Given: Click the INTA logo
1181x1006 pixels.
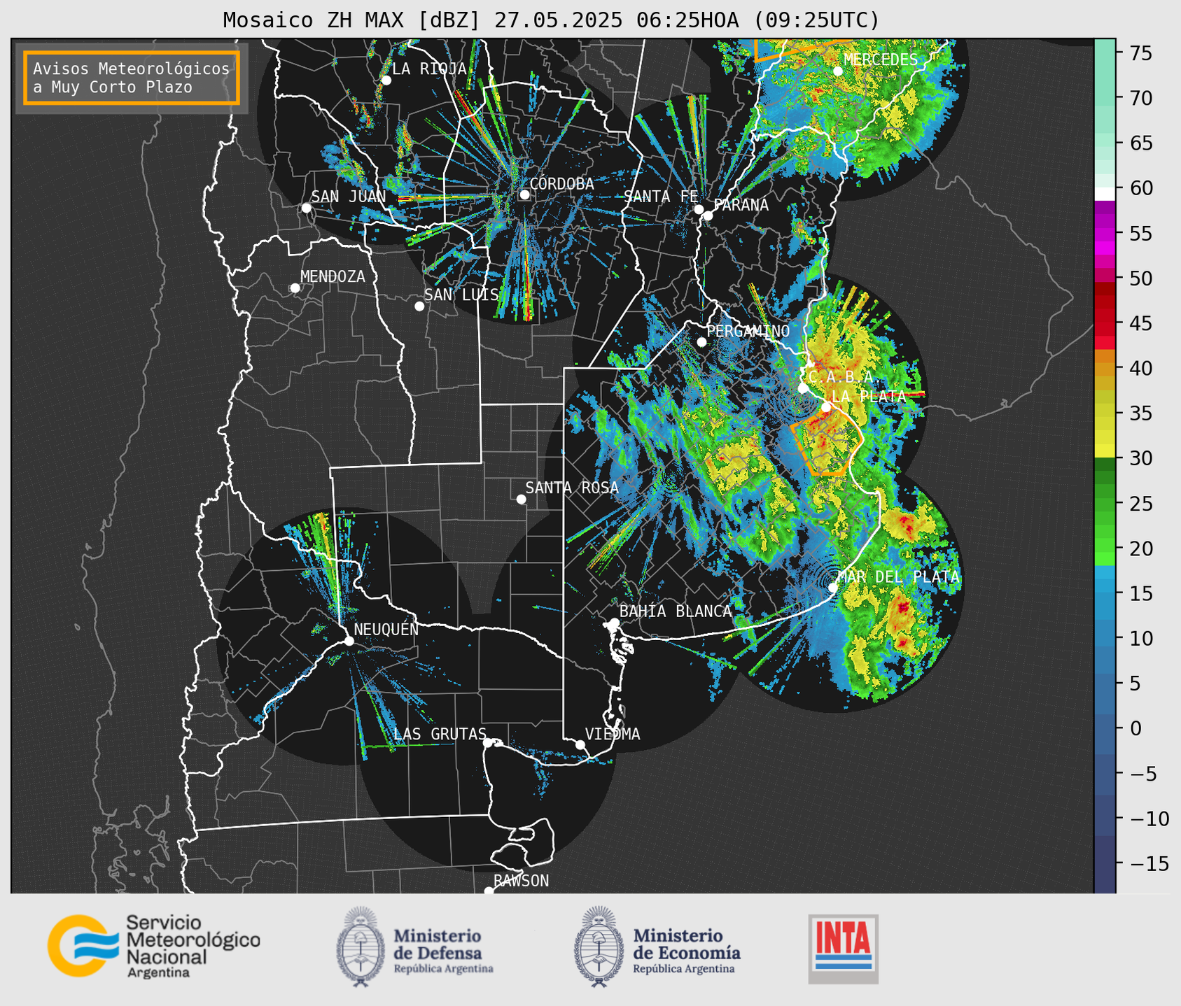Looking at the screenshot, I should point(843,949).
